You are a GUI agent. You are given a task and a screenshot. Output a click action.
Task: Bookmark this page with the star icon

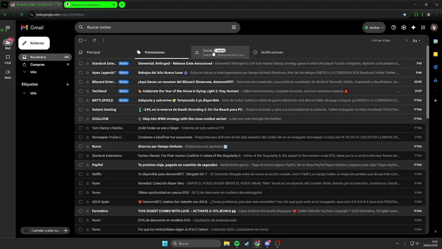405,15
